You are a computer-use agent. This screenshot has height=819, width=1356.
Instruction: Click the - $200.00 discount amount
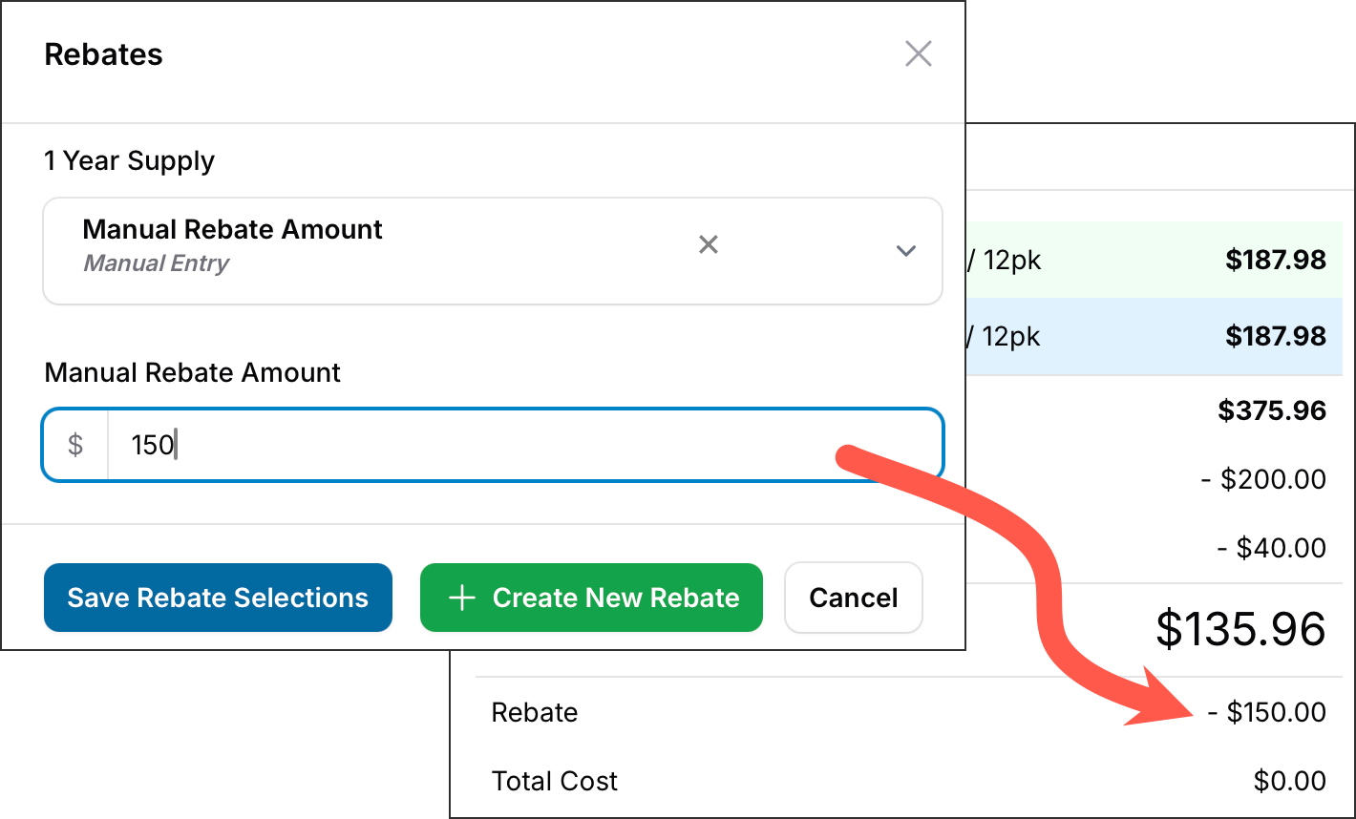[x=1263, y=479]
